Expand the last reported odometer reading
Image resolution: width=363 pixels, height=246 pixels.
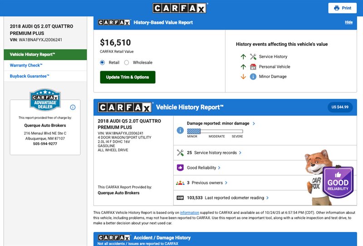(x=237, y=198)
